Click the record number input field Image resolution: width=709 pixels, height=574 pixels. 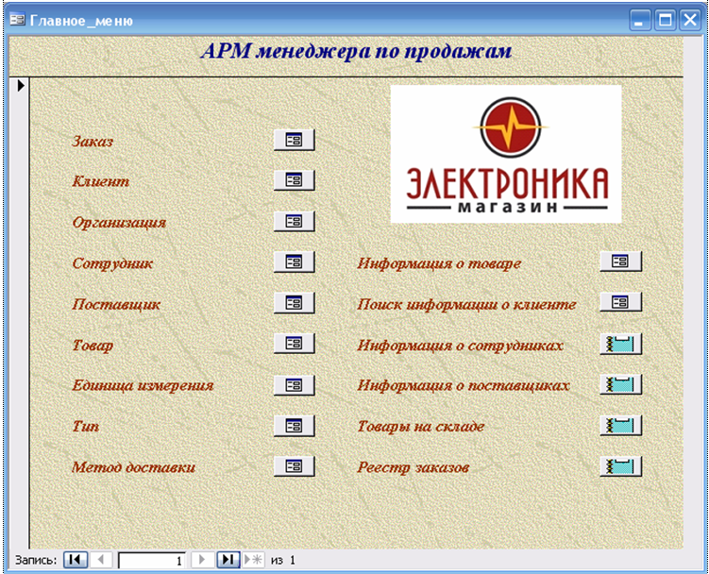pyautogui.click(x=151, y=560)
